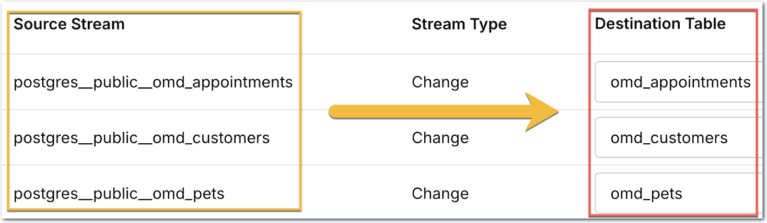
Task: Click the Destination Table column header
Action: pyautogui.click(x=660, y=24)
